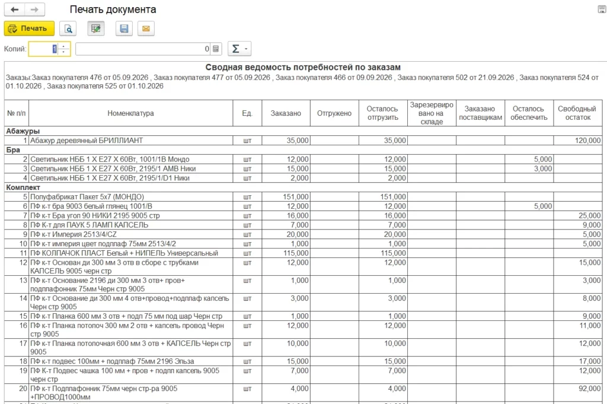Toggle the document editing mode icon
607x404 pixels.
point(95,28)
